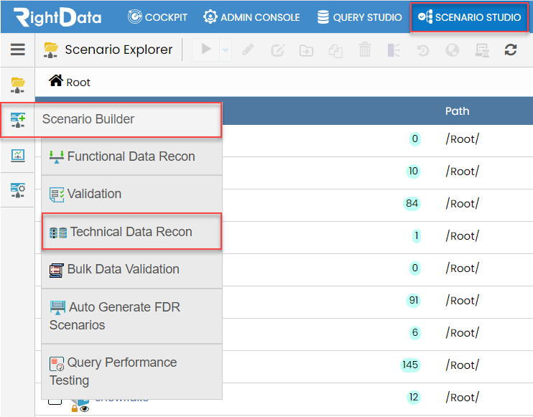Run scenario with the play button
The width and height of the screenshot is (533, 417).
(205, 50)
